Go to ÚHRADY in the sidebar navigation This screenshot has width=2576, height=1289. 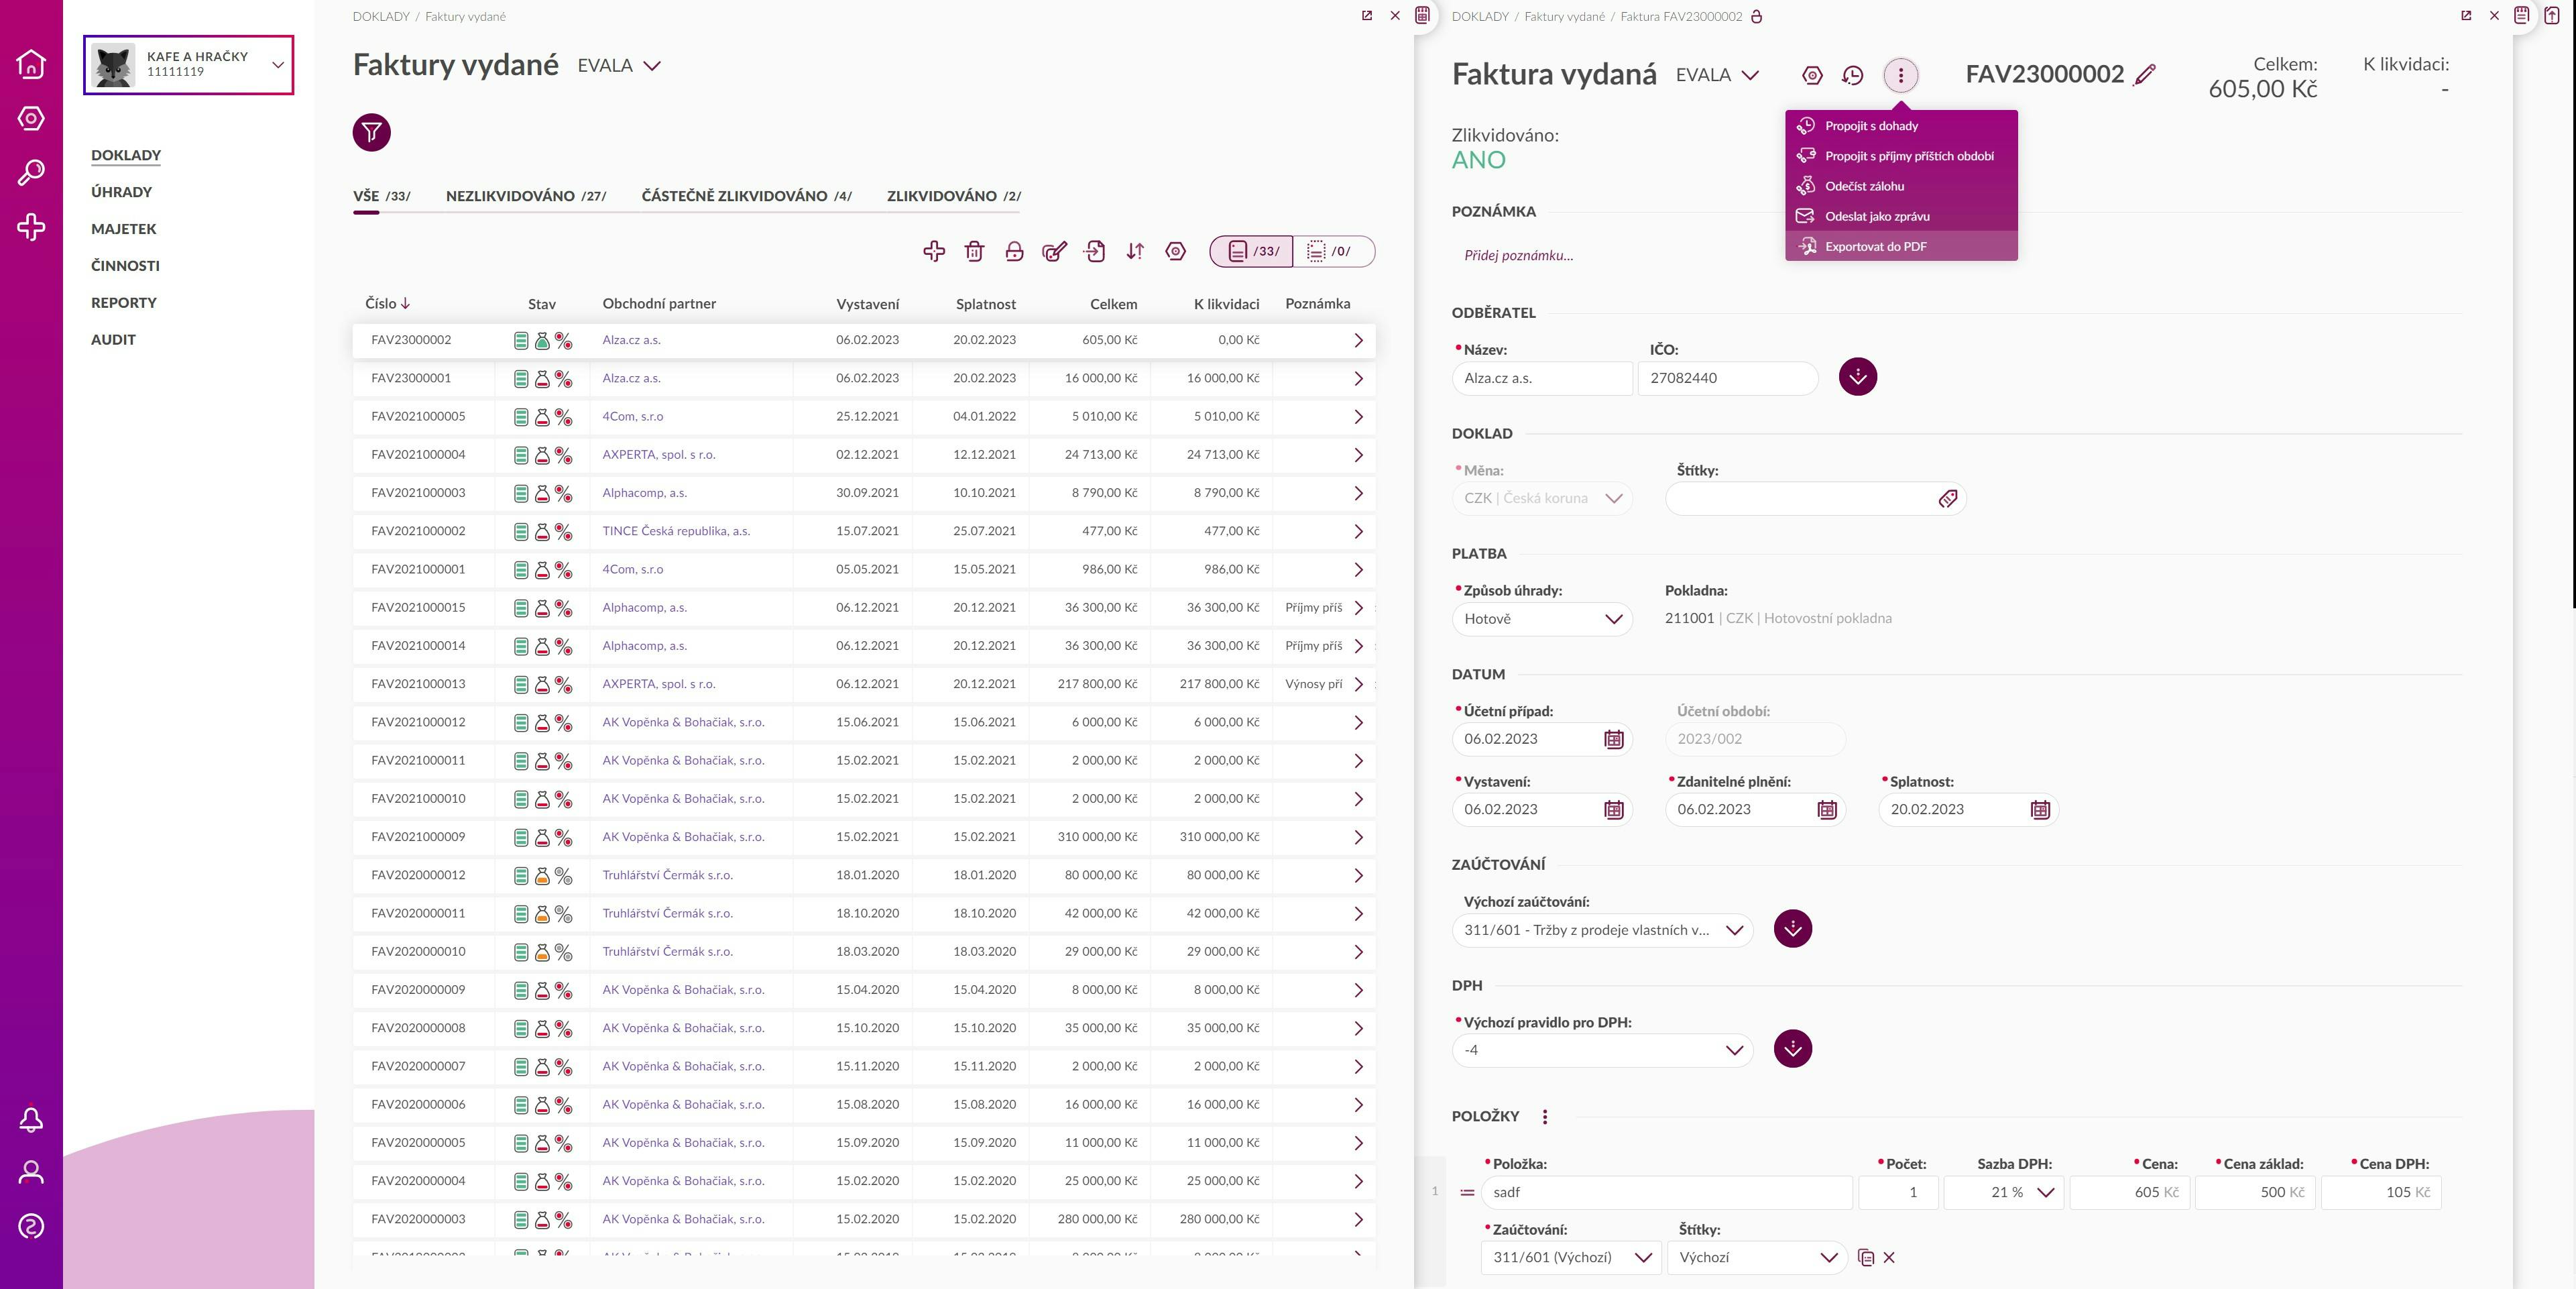122,192
